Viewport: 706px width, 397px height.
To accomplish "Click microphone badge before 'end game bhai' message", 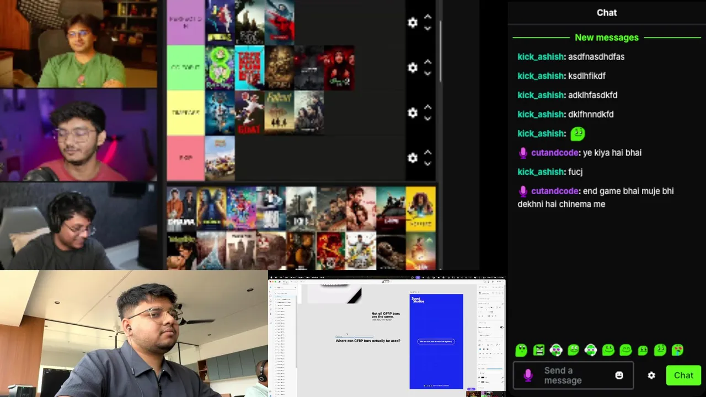I will [523, 191].
